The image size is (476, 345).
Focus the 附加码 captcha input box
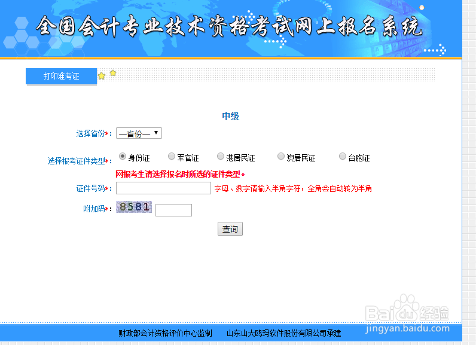tap(173, 210)
